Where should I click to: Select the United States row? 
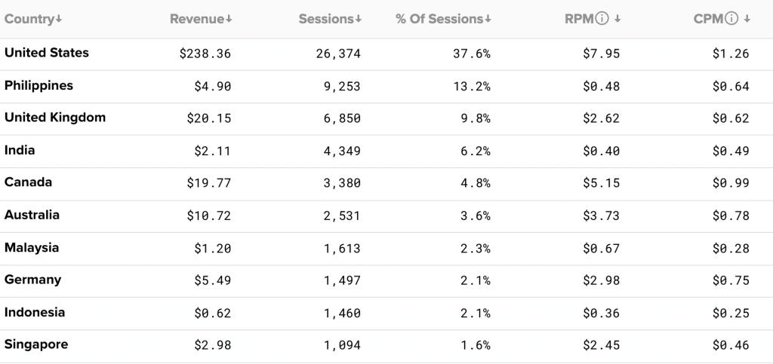(386, 54)
